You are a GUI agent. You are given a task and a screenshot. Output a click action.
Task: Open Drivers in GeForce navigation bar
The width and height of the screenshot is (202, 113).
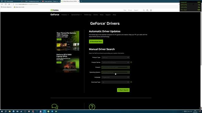(95, 15)
